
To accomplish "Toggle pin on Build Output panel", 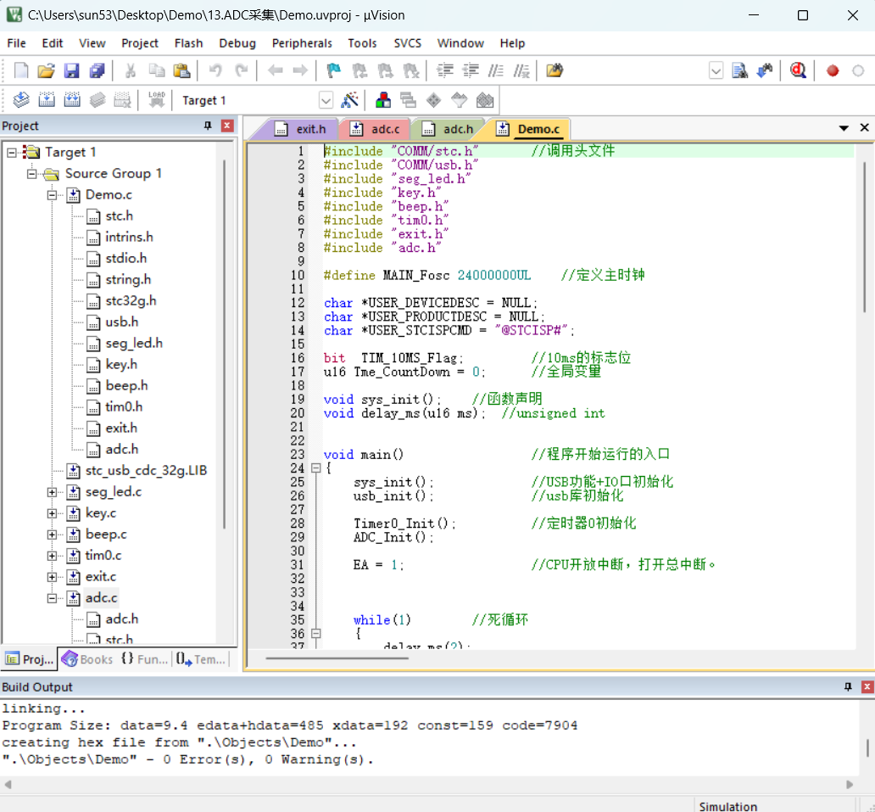I will point(848,687).
